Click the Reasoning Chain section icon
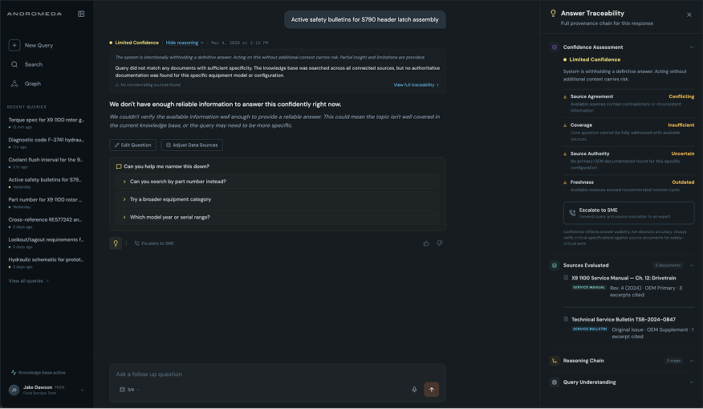 click(x=555, y=361)
